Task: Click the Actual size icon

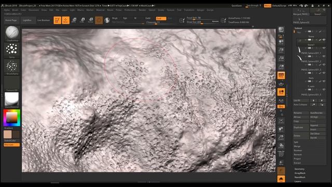Action: [x=281, y=59]
